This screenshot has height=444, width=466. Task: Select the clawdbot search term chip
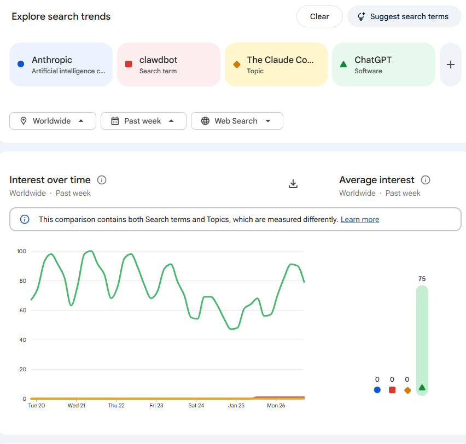(x=168, y=65)
